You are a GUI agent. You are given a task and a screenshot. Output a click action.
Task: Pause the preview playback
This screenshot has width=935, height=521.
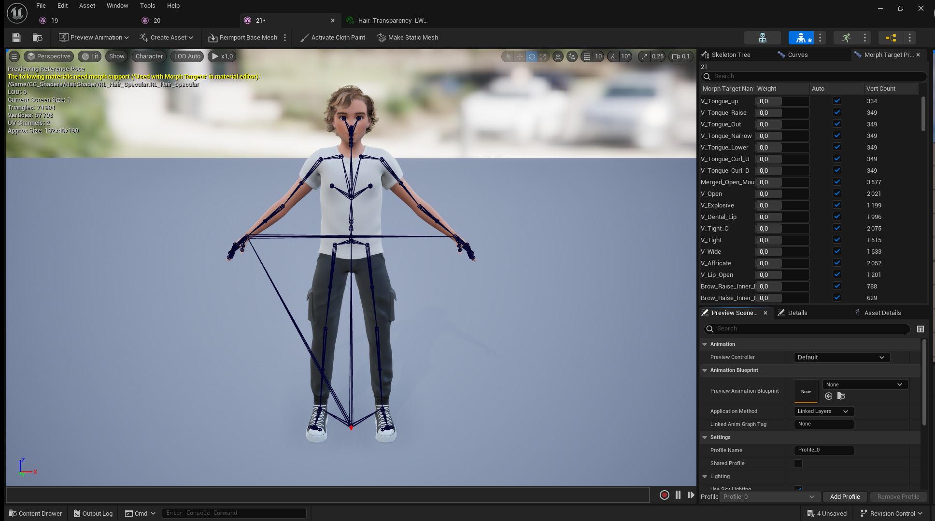(678, 495)
